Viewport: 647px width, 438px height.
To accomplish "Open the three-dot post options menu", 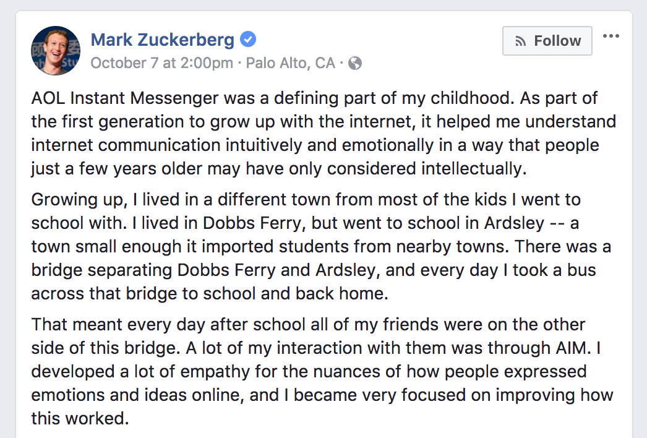I will (x=611, y=36).
